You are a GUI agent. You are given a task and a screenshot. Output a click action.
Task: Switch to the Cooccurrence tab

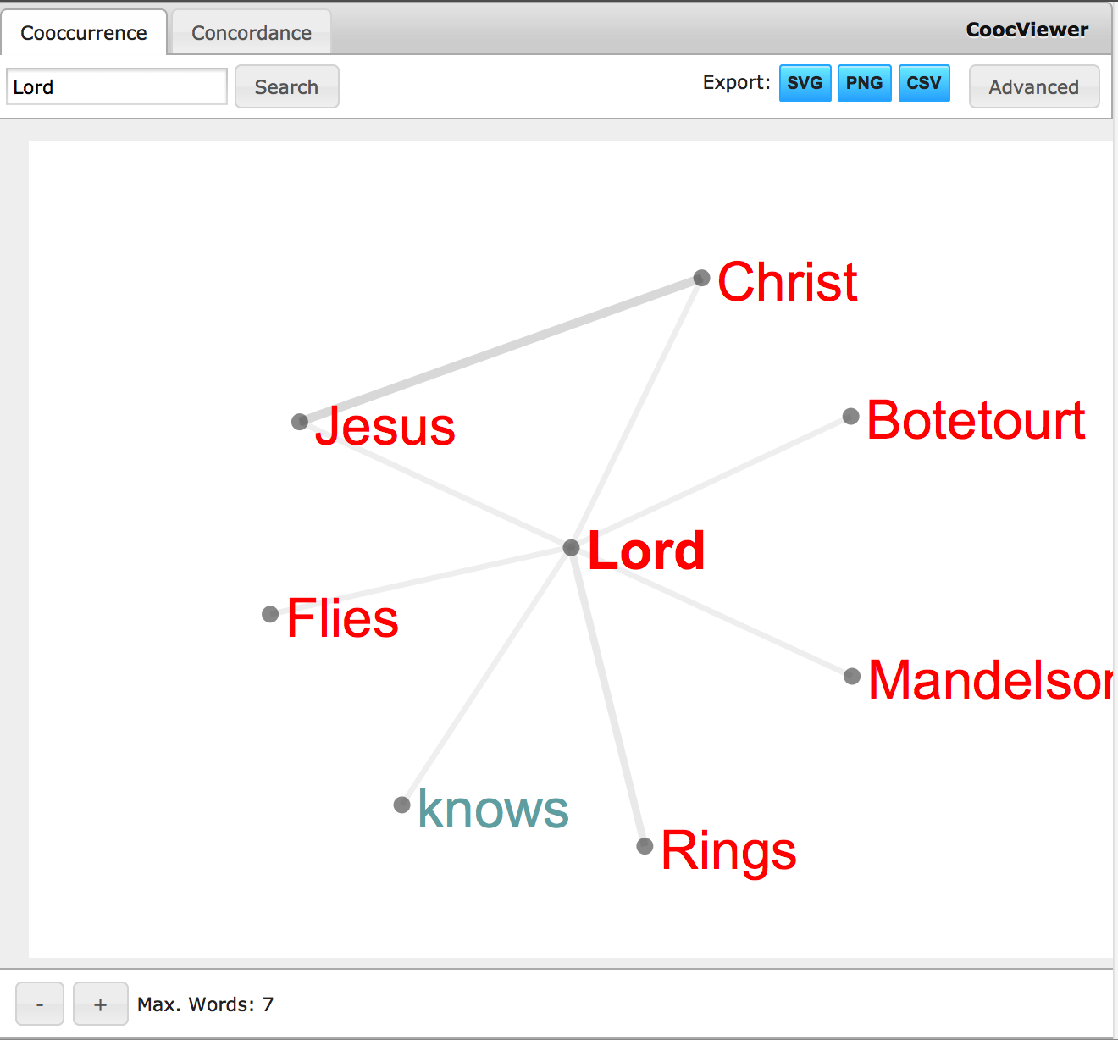pyautogui.click(x=83, y=32)
